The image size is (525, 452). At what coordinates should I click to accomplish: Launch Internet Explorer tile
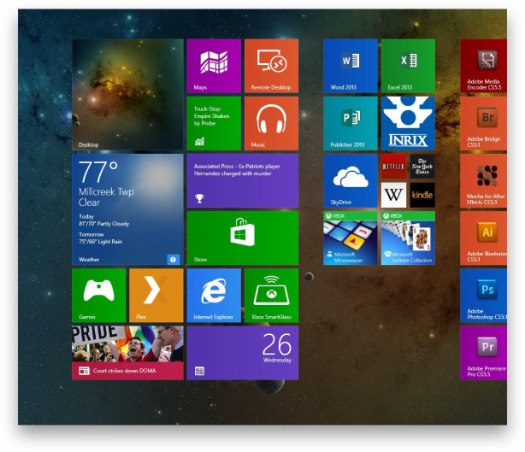coord(214,296)
